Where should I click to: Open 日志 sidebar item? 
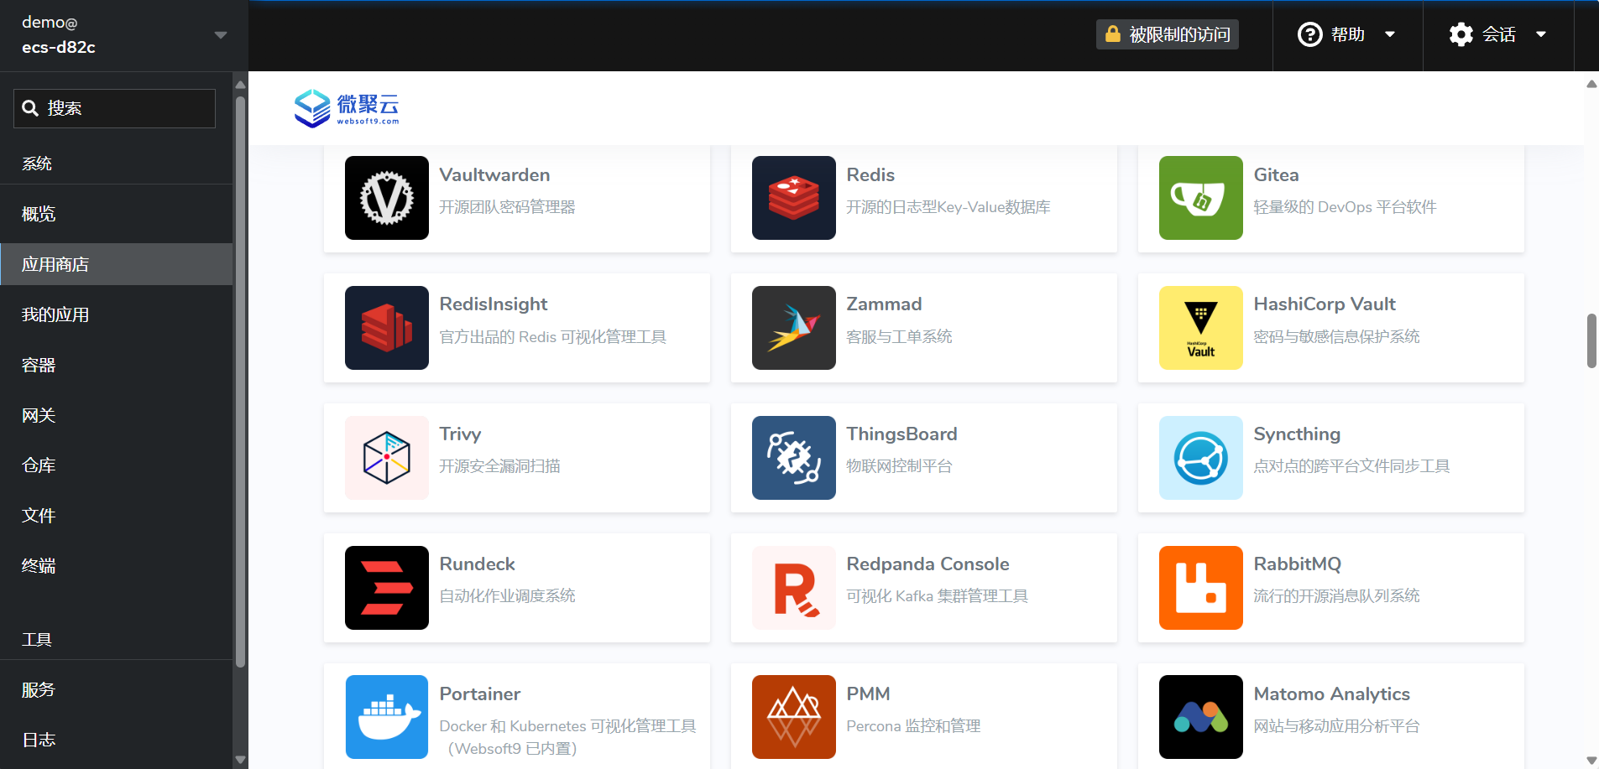pos(117,740)
